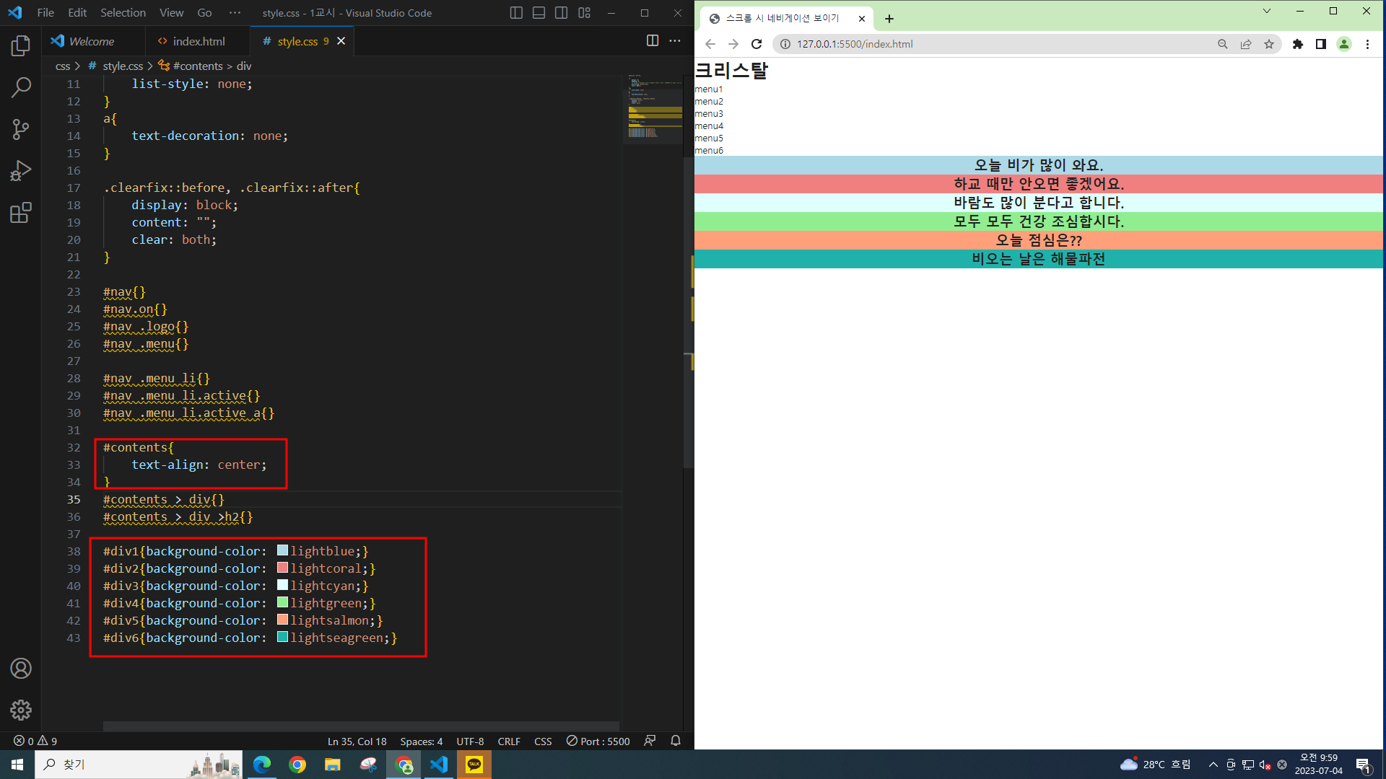Click the menu1 link in browser
Screen dimensions: 1386x779
[x=708, y=89]
